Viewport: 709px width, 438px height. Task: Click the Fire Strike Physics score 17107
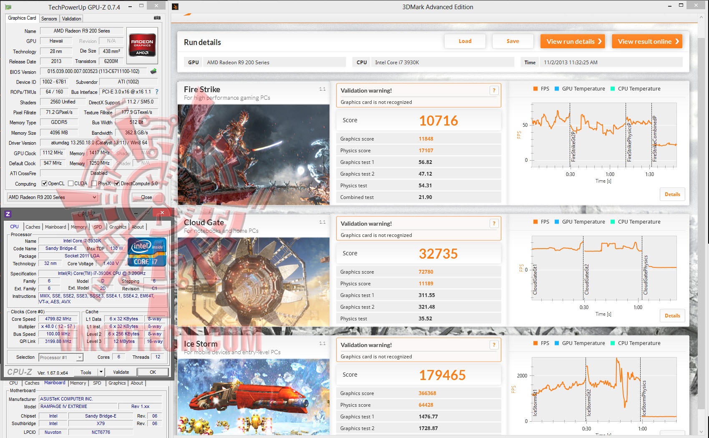426,151
